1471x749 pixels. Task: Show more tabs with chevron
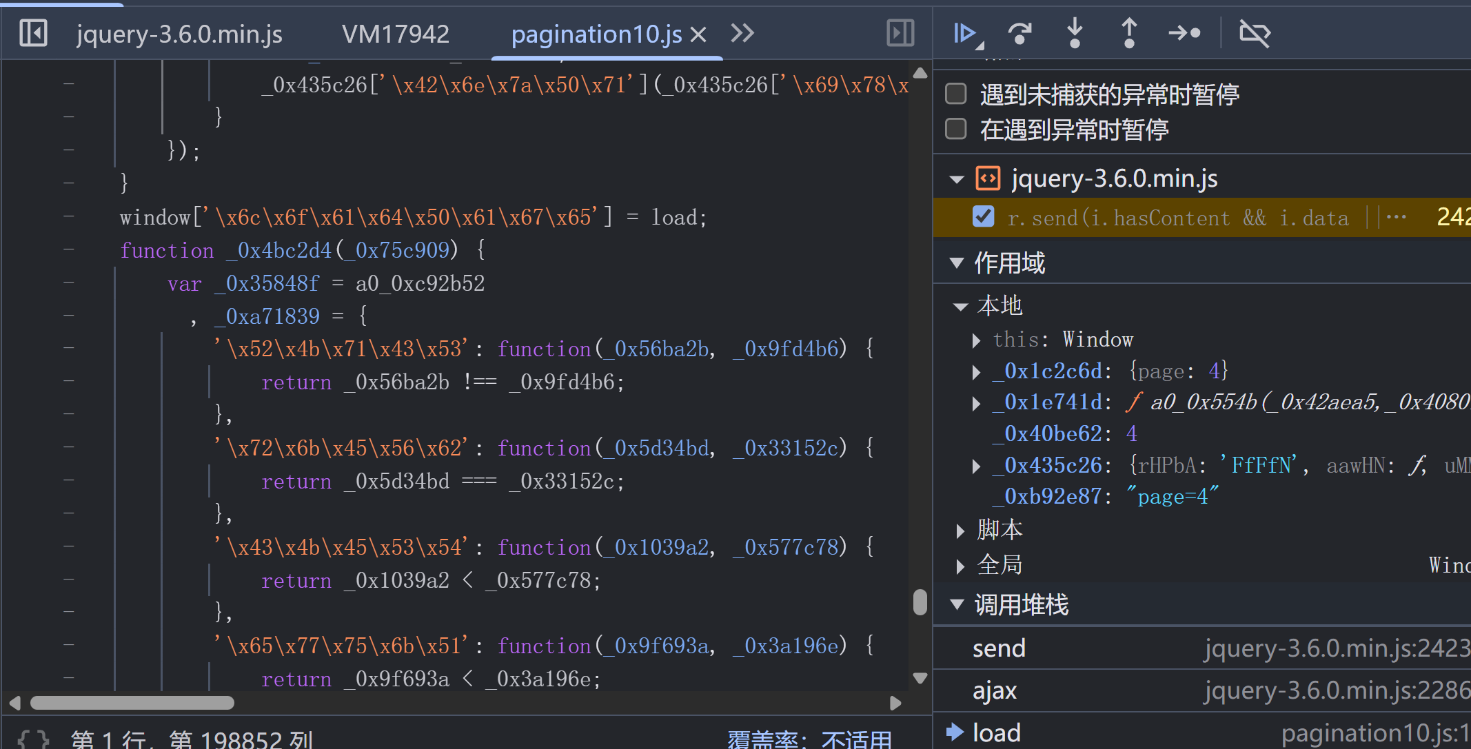coord(742,33)
